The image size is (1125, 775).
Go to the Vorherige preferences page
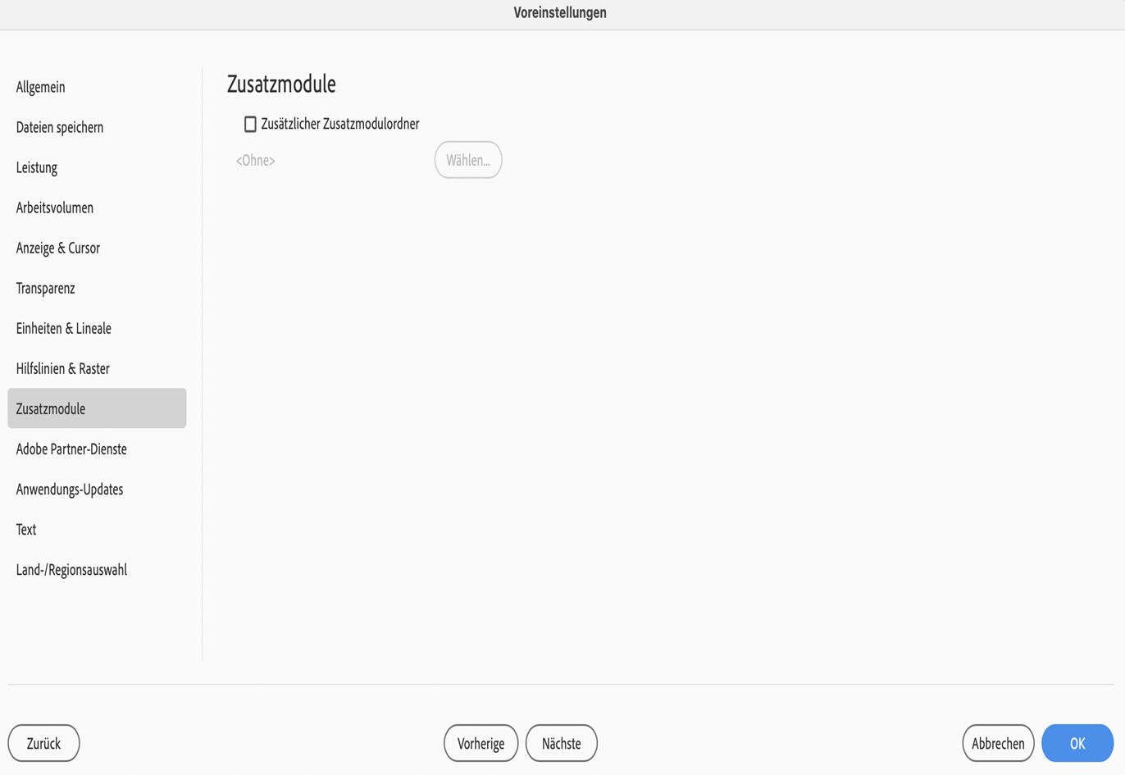click(481, 743)
